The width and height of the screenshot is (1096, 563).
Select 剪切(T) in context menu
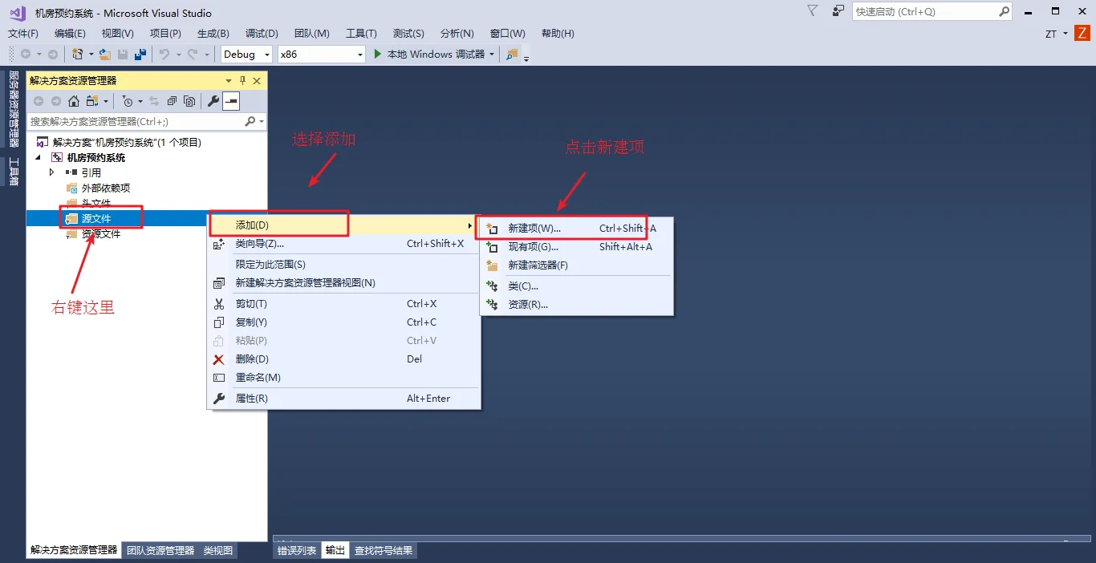click(344, 304)
